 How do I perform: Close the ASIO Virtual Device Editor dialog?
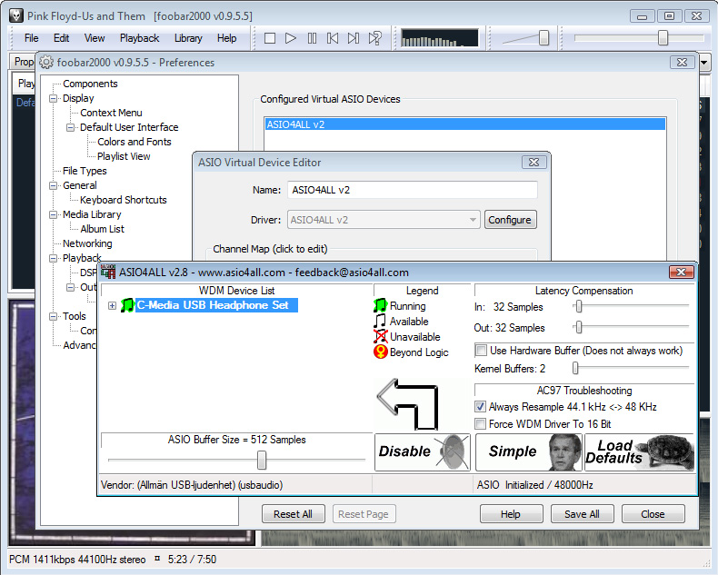coord(534,162)
